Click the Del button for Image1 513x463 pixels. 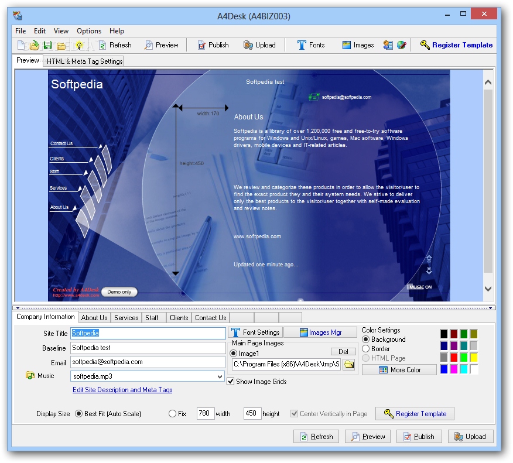point(343,352)
